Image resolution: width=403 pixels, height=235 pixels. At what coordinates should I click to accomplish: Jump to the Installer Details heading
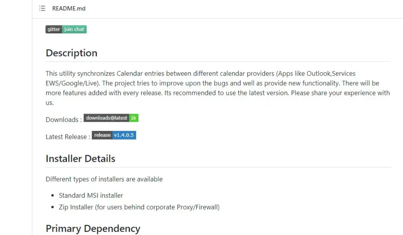tap(80, 158)
